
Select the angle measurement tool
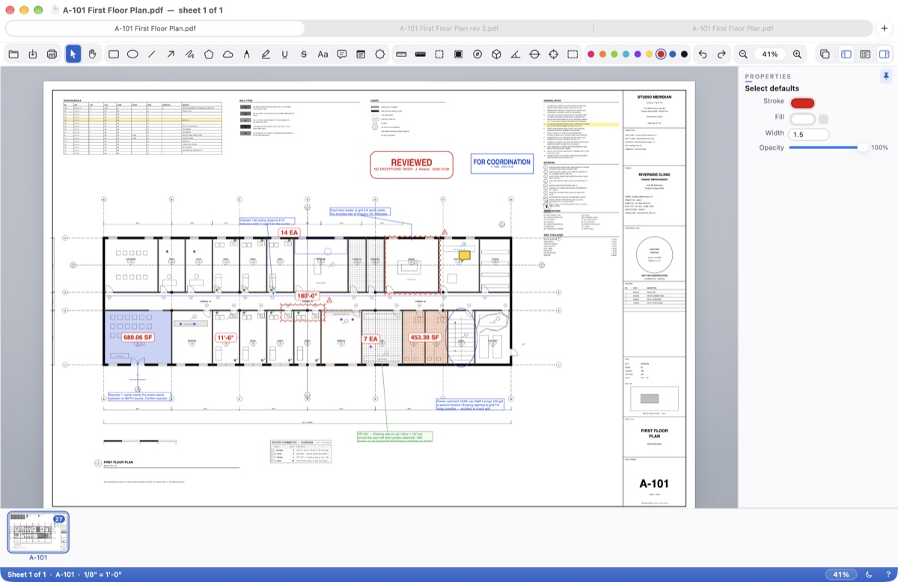pos(516,54)
